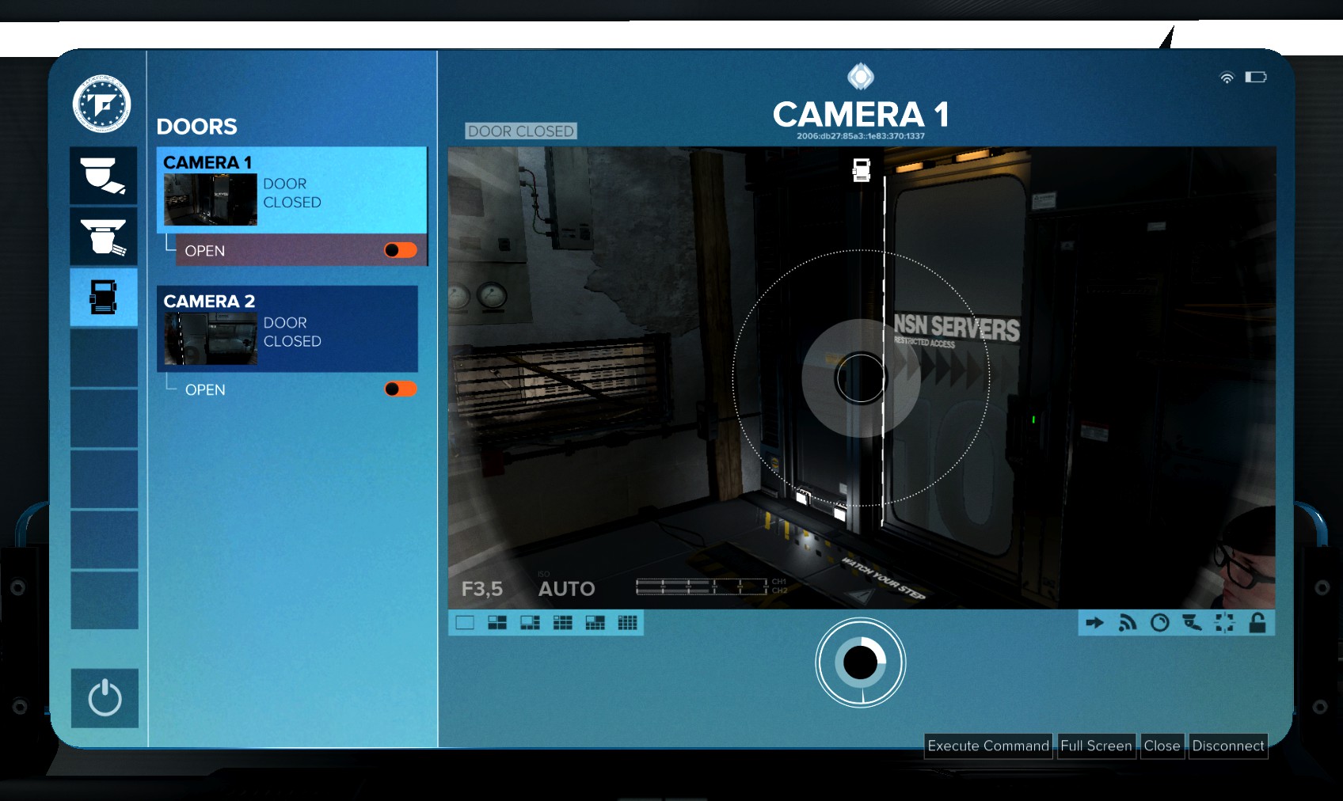Click the Full Screen button
The width and height of the screenshot is (1343, 801).
[1096, 746]
